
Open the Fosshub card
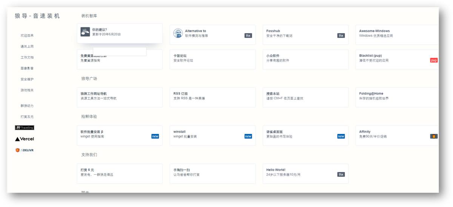click(x=305, y=35)
